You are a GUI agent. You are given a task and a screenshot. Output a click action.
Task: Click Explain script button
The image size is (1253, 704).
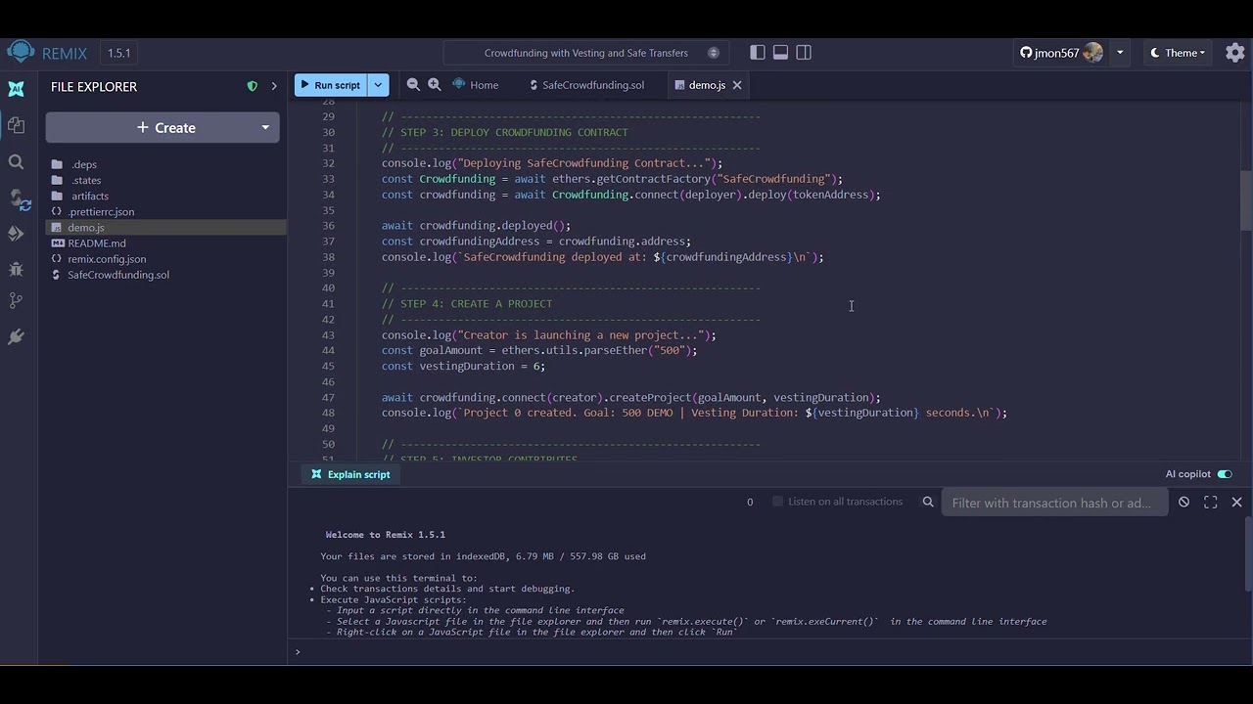point(350,474)
